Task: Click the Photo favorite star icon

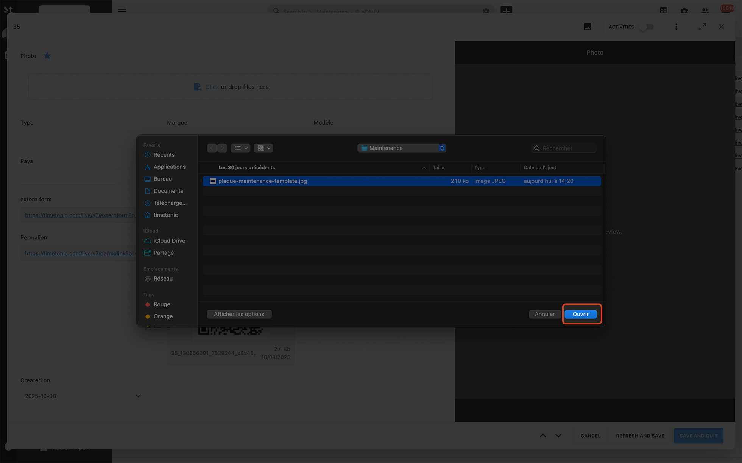Action: 47,56
